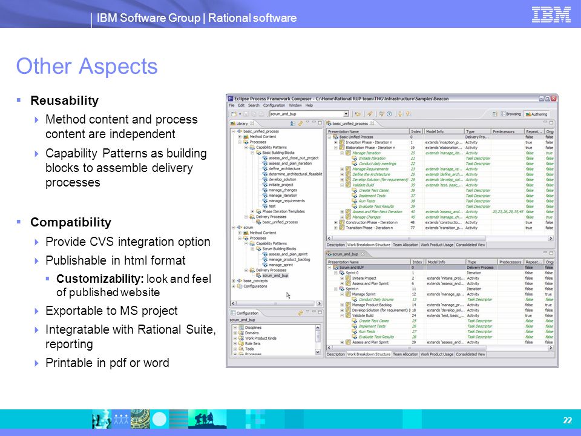This screenshot has width=581, height=436.
Task: Select assess_and_plan_iteration in Library tree
Action: pyautogui.click(x=290, y=163)
